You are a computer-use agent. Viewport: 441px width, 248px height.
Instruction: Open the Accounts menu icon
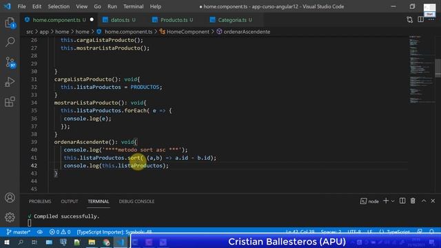tap(10, 198)
